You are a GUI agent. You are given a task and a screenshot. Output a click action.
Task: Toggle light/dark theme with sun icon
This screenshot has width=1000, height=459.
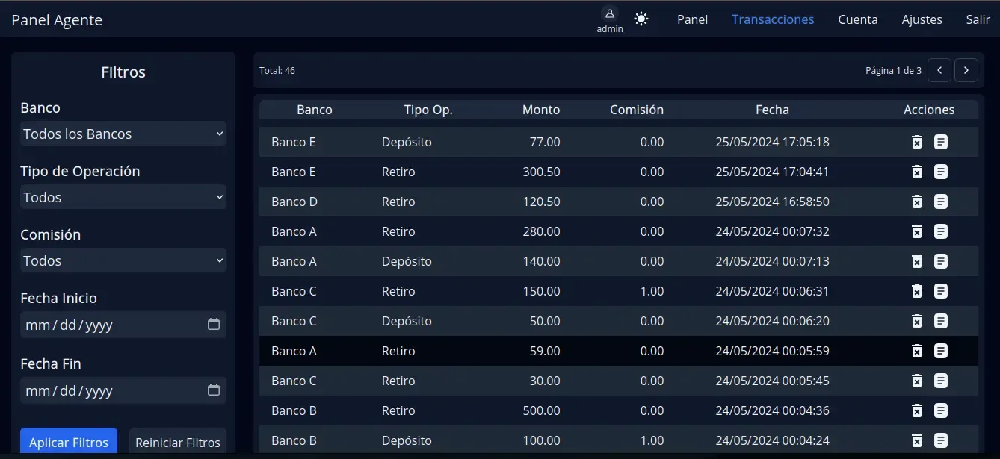coord(641,19)
